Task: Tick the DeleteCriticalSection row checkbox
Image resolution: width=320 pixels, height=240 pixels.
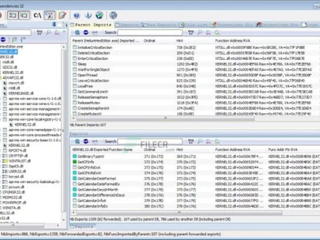Action: point(75,53)
